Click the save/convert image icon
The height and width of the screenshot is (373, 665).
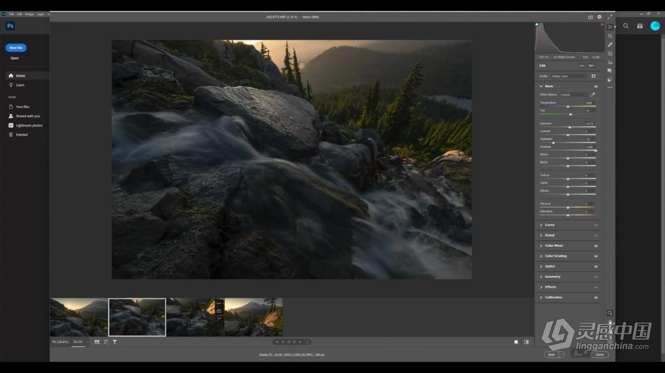point(591,17)
